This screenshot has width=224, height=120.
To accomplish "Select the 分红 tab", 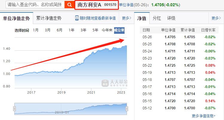I will [157, 18].
